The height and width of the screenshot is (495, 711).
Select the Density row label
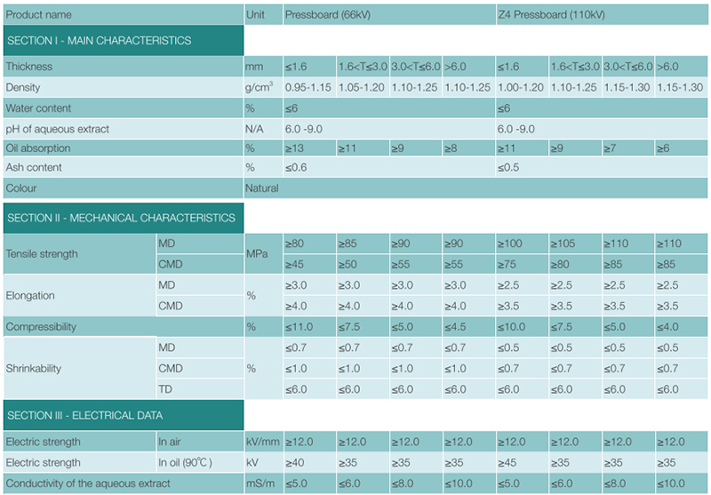coord(24,87)
